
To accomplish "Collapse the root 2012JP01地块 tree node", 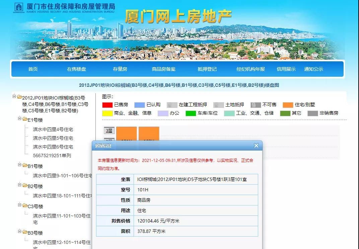I will pos(14,97).
